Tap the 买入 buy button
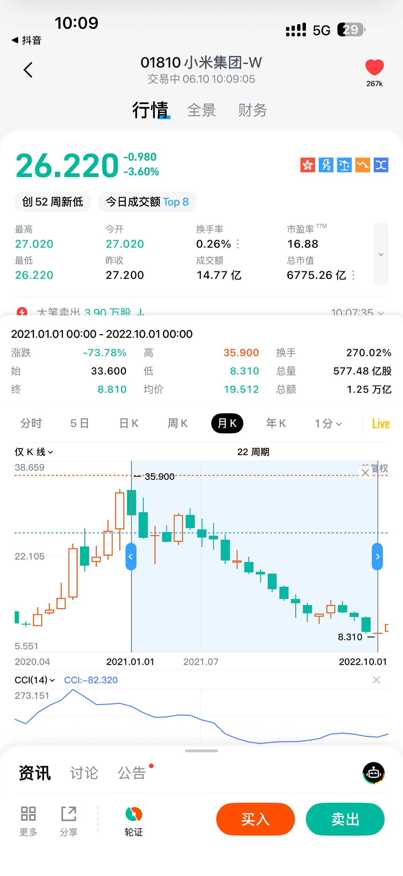The width and height of the screenshot is (403, 876). click(256, 819)
